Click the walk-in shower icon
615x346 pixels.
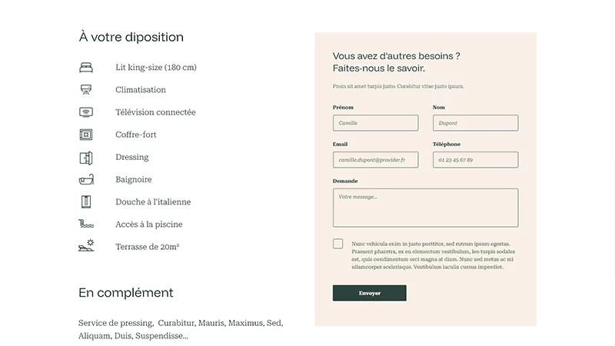tap(86, 202)
